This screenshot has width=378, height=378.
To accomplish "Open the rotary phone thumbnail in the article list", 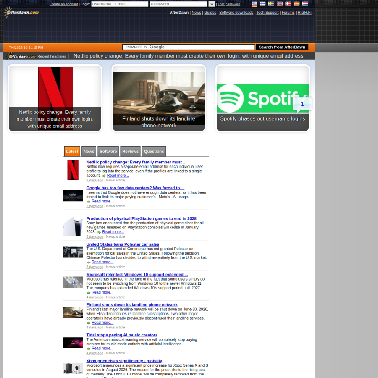I will (x=73, y=312).
